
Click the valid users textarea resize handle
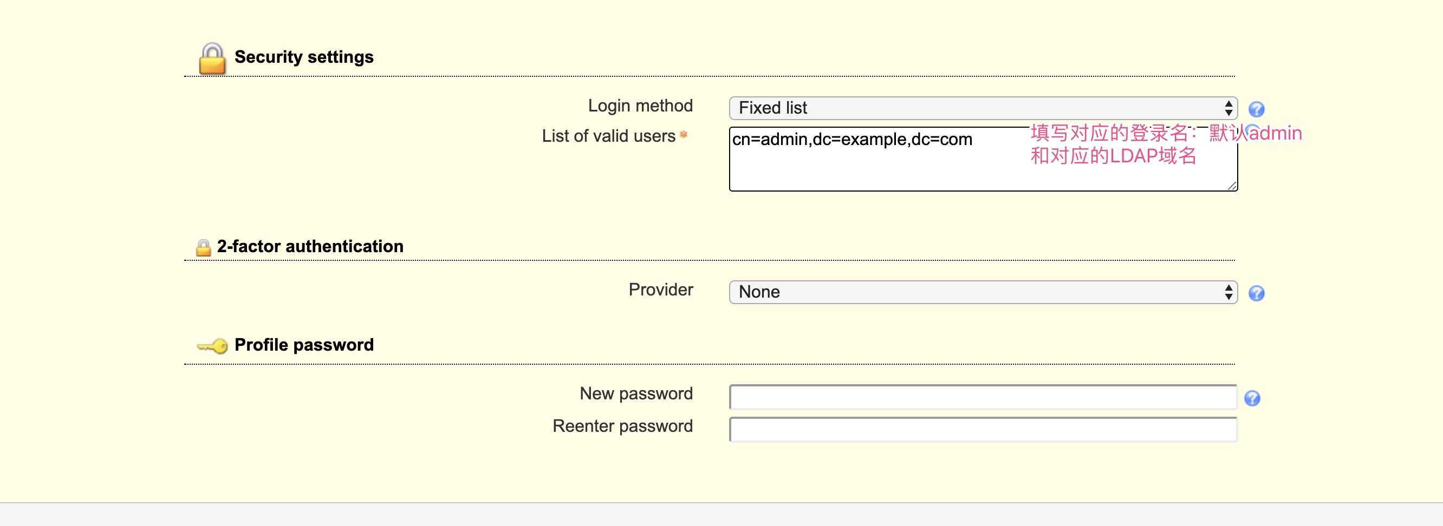pyautogui.click(x=1232, y=186)
